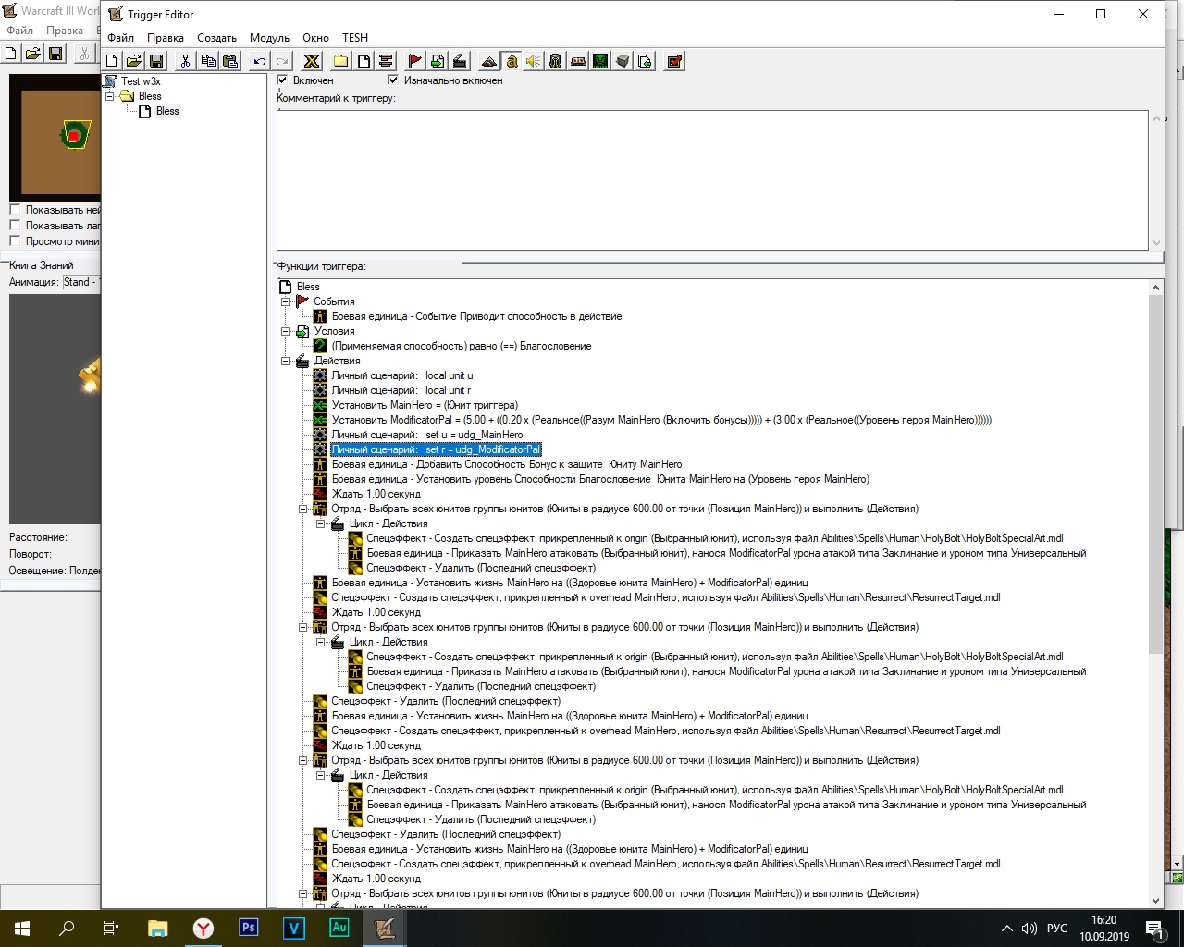This screenshot has width=1184, height=947.
Task: Save the map using Trigger Editor floppy icon
Action: 156,61
